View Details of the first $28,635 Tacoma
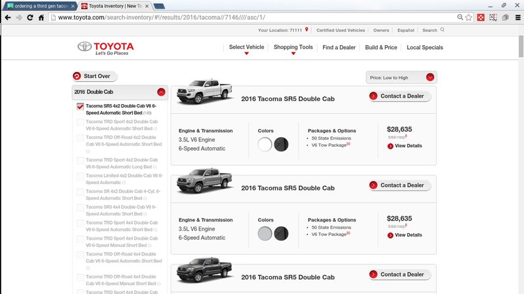This screenshot has width=524, height=294. [404, 145]
